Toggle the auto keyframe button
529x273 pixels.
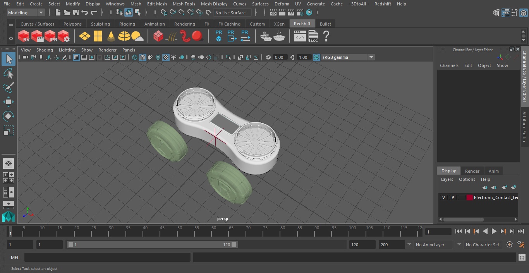510,245
